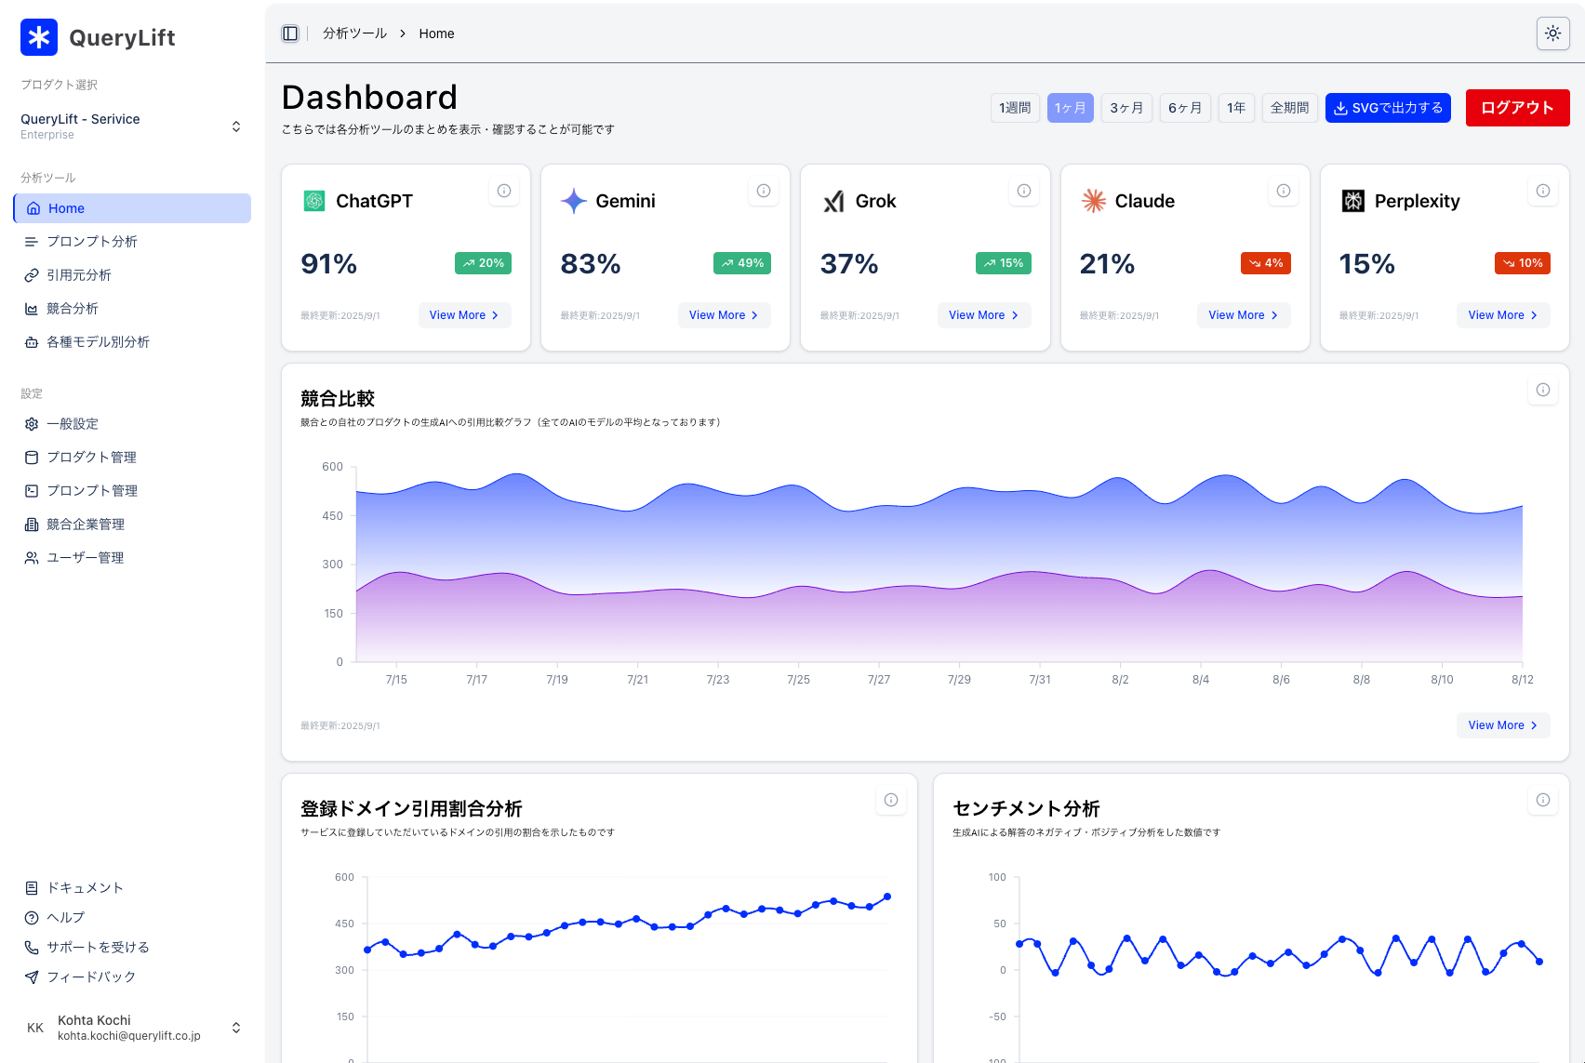Click the Grok logo icon
The width and height of the screenshot is (1585, 1063).
pos(833,201)
